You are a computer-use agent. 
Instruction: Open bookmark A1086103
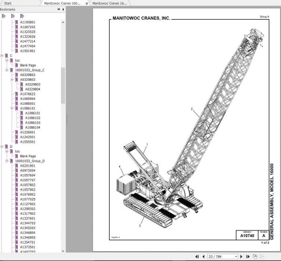(x=33, y=123)
